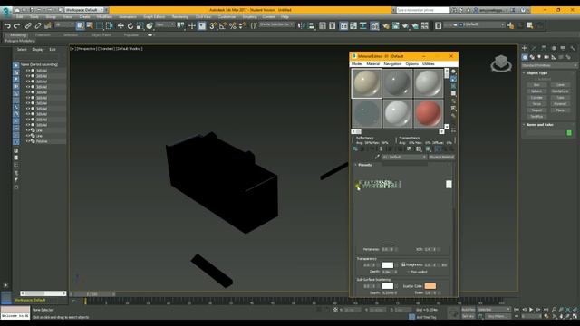
Task: Click Get Material icon in Material Editor
Action: point(355,149)
